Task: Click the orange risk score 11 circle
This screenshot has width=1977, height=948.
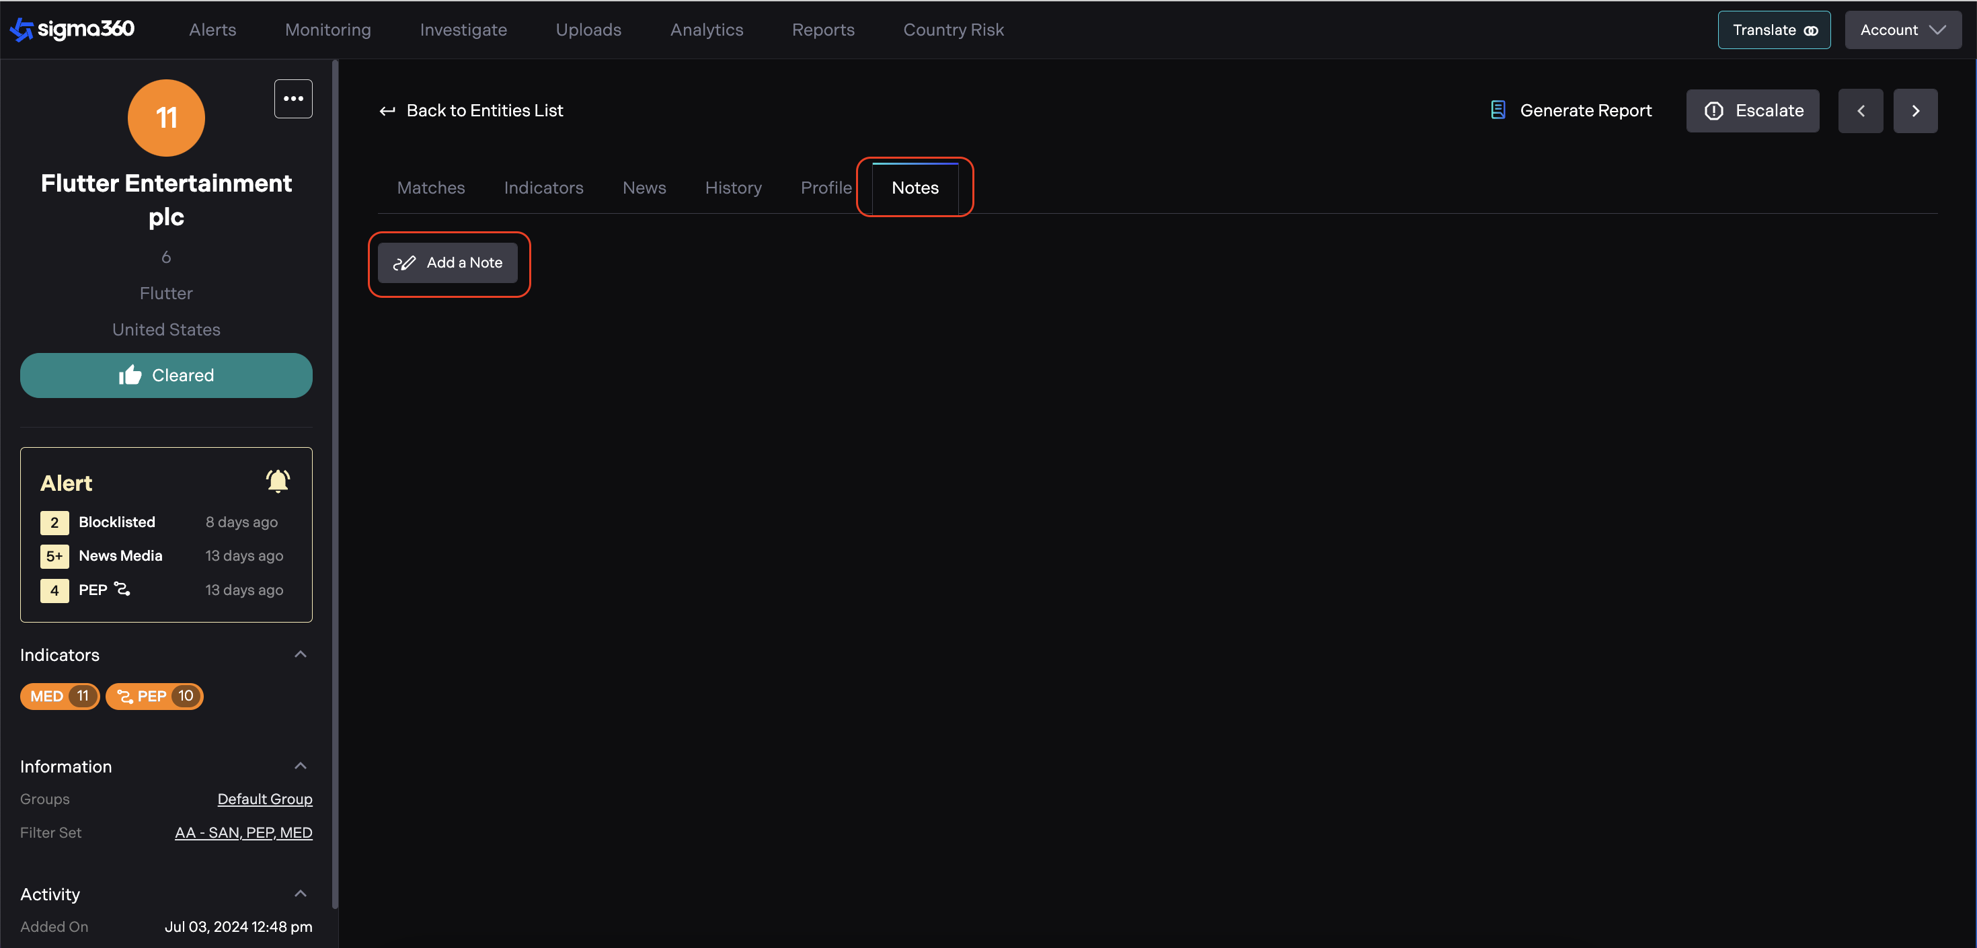Action: 166,118
